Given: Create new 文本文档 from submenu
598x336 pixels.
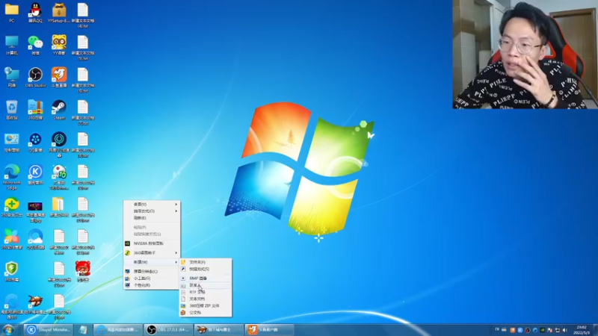Looking at the screenshot, I should click(206, 299).
